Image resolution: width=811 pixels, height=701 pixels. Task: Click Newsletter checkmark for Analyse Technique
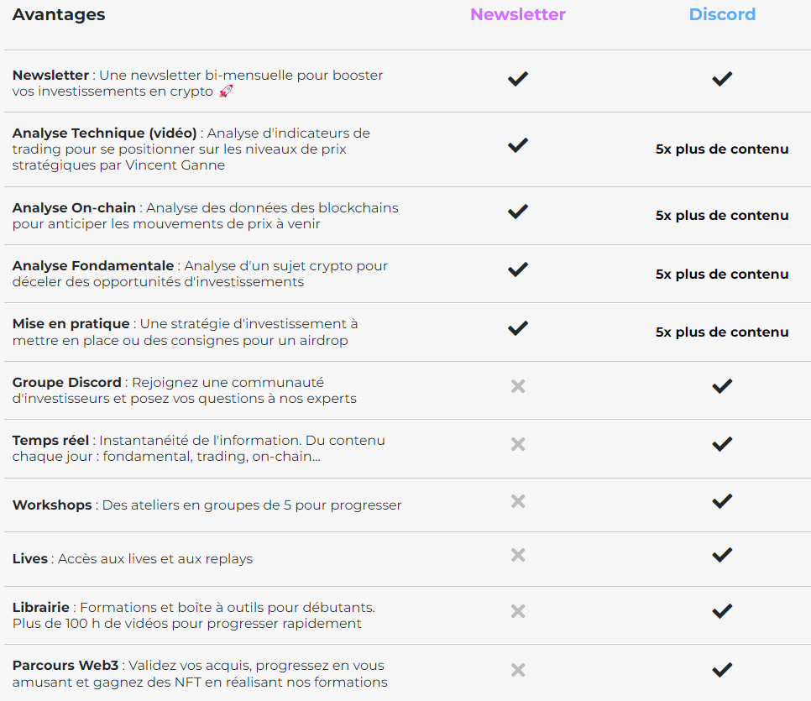pos(518,145)
